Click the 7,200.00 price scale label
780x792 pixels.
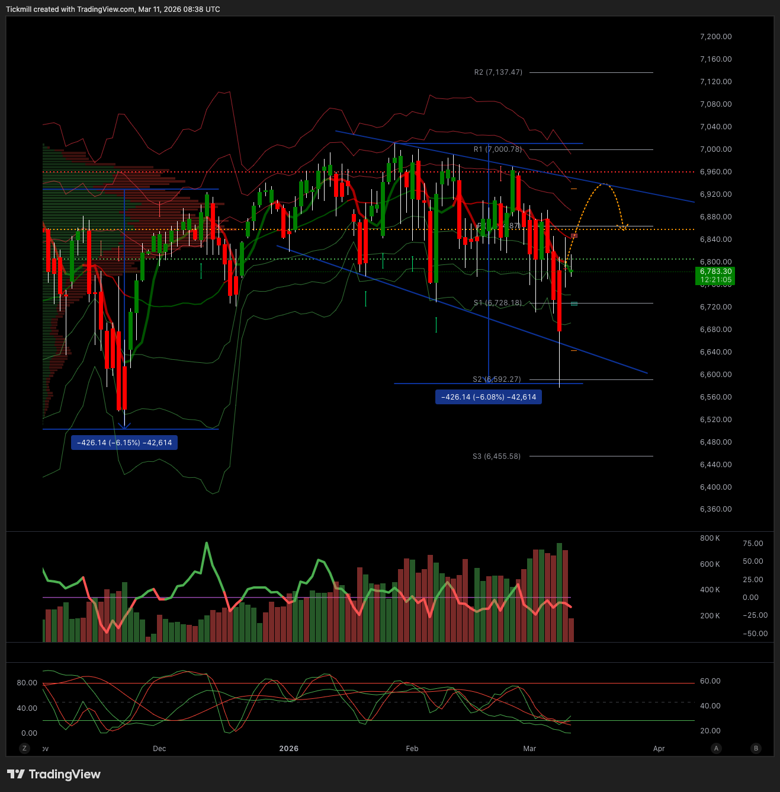(x=715, y=37)
